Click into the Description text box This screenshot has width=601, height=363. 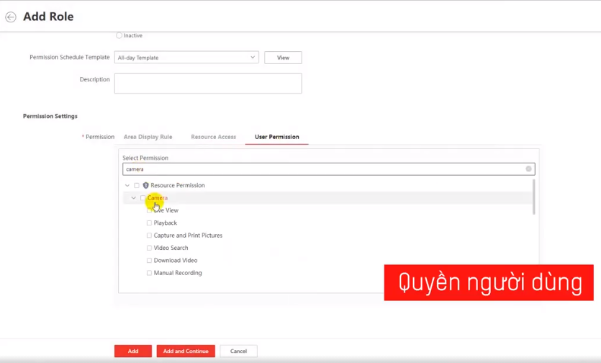click(208, 84)
